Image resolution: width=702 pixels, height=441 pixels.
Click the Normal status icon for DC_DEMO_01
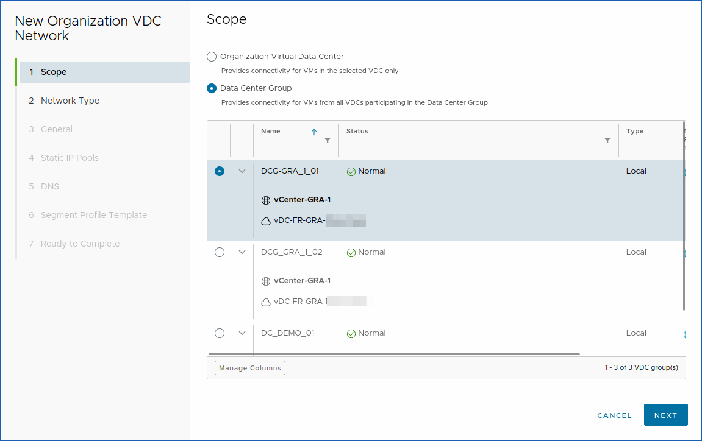pos(351,333)
